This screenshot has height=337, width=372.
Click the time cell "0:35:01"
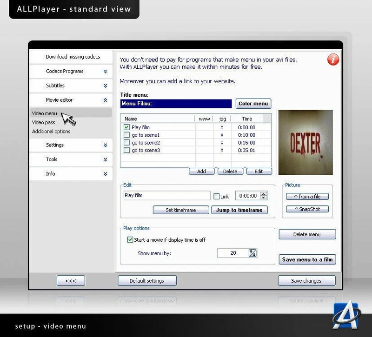(246, 150)
